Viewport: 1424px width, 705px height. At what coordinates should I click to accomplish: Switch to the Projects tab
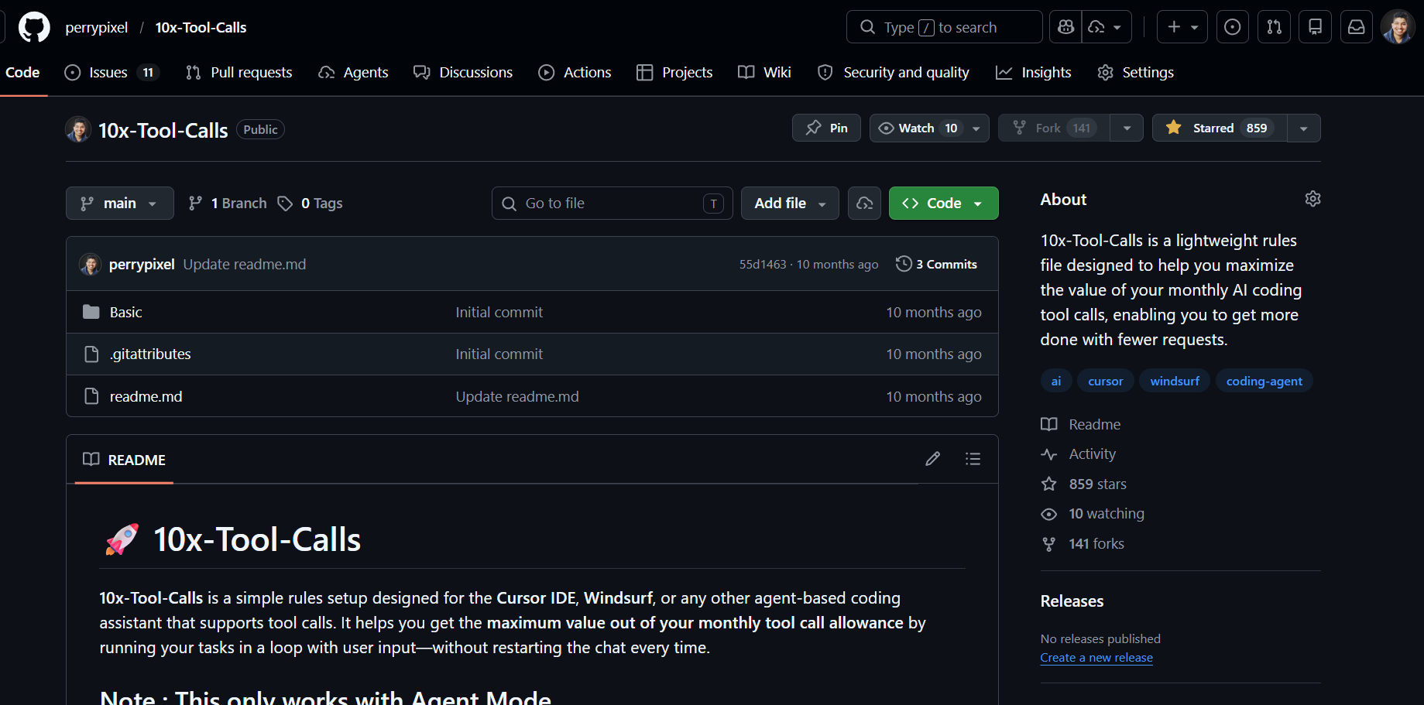tap(674, 73)
